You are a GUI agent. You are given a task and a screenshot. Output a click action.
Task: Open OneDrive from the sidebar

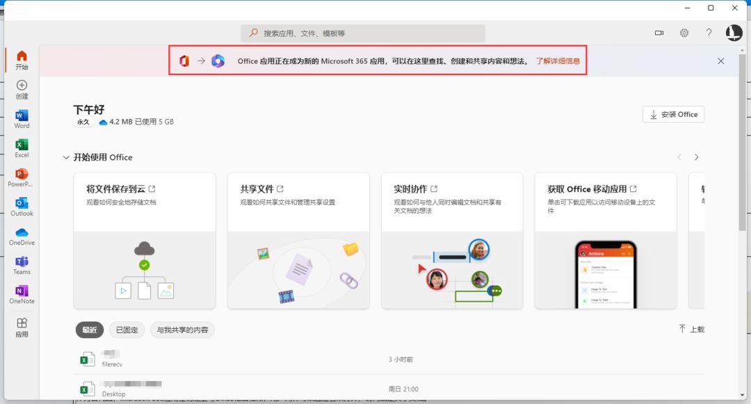coord(22,236)
